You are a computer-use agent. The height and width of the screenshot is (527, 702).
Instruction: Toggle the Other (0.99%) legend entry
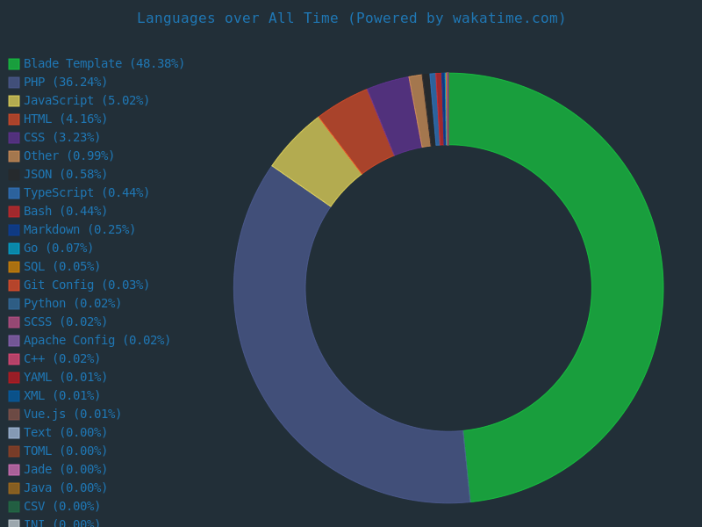(68, 156)
